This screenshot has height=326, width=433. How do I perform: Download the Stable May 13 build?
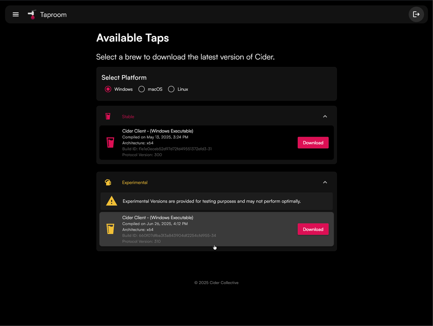(313, 143)
